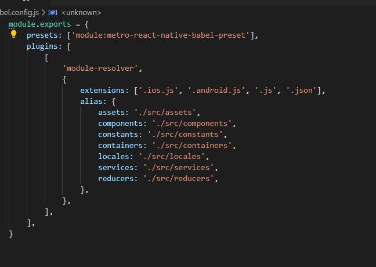Click the 'containers' alias key
Screen dimensions: 376x267
coord(120,146)
